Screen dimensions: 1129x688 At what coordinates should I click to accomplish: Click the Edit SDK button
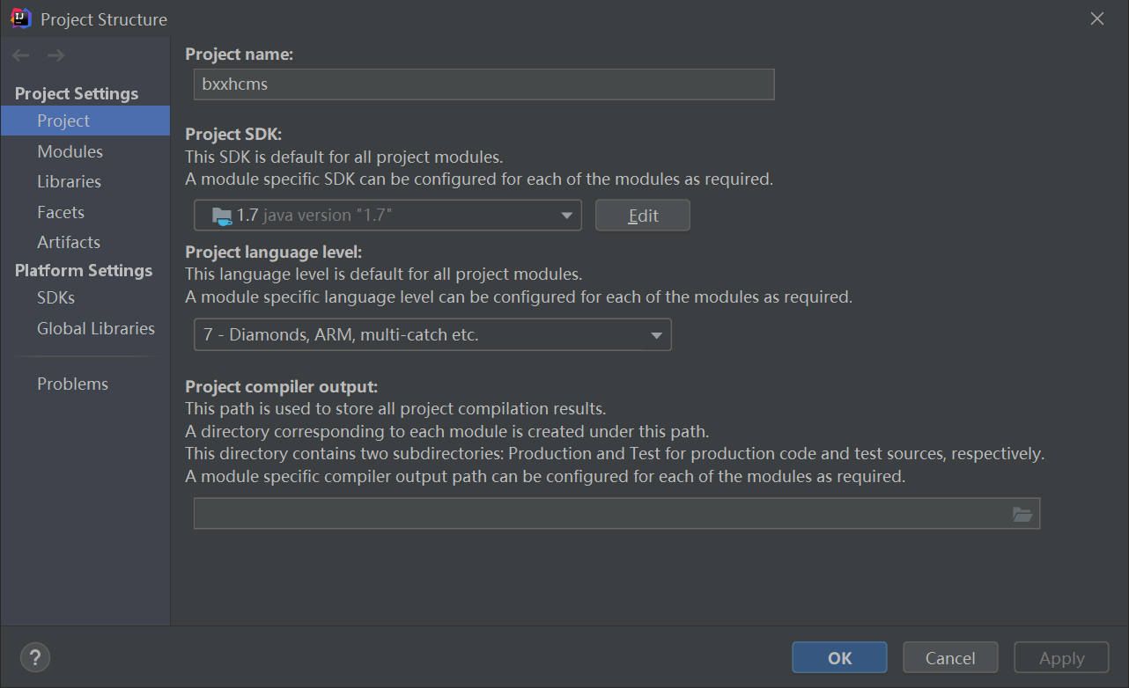point(643,216)
